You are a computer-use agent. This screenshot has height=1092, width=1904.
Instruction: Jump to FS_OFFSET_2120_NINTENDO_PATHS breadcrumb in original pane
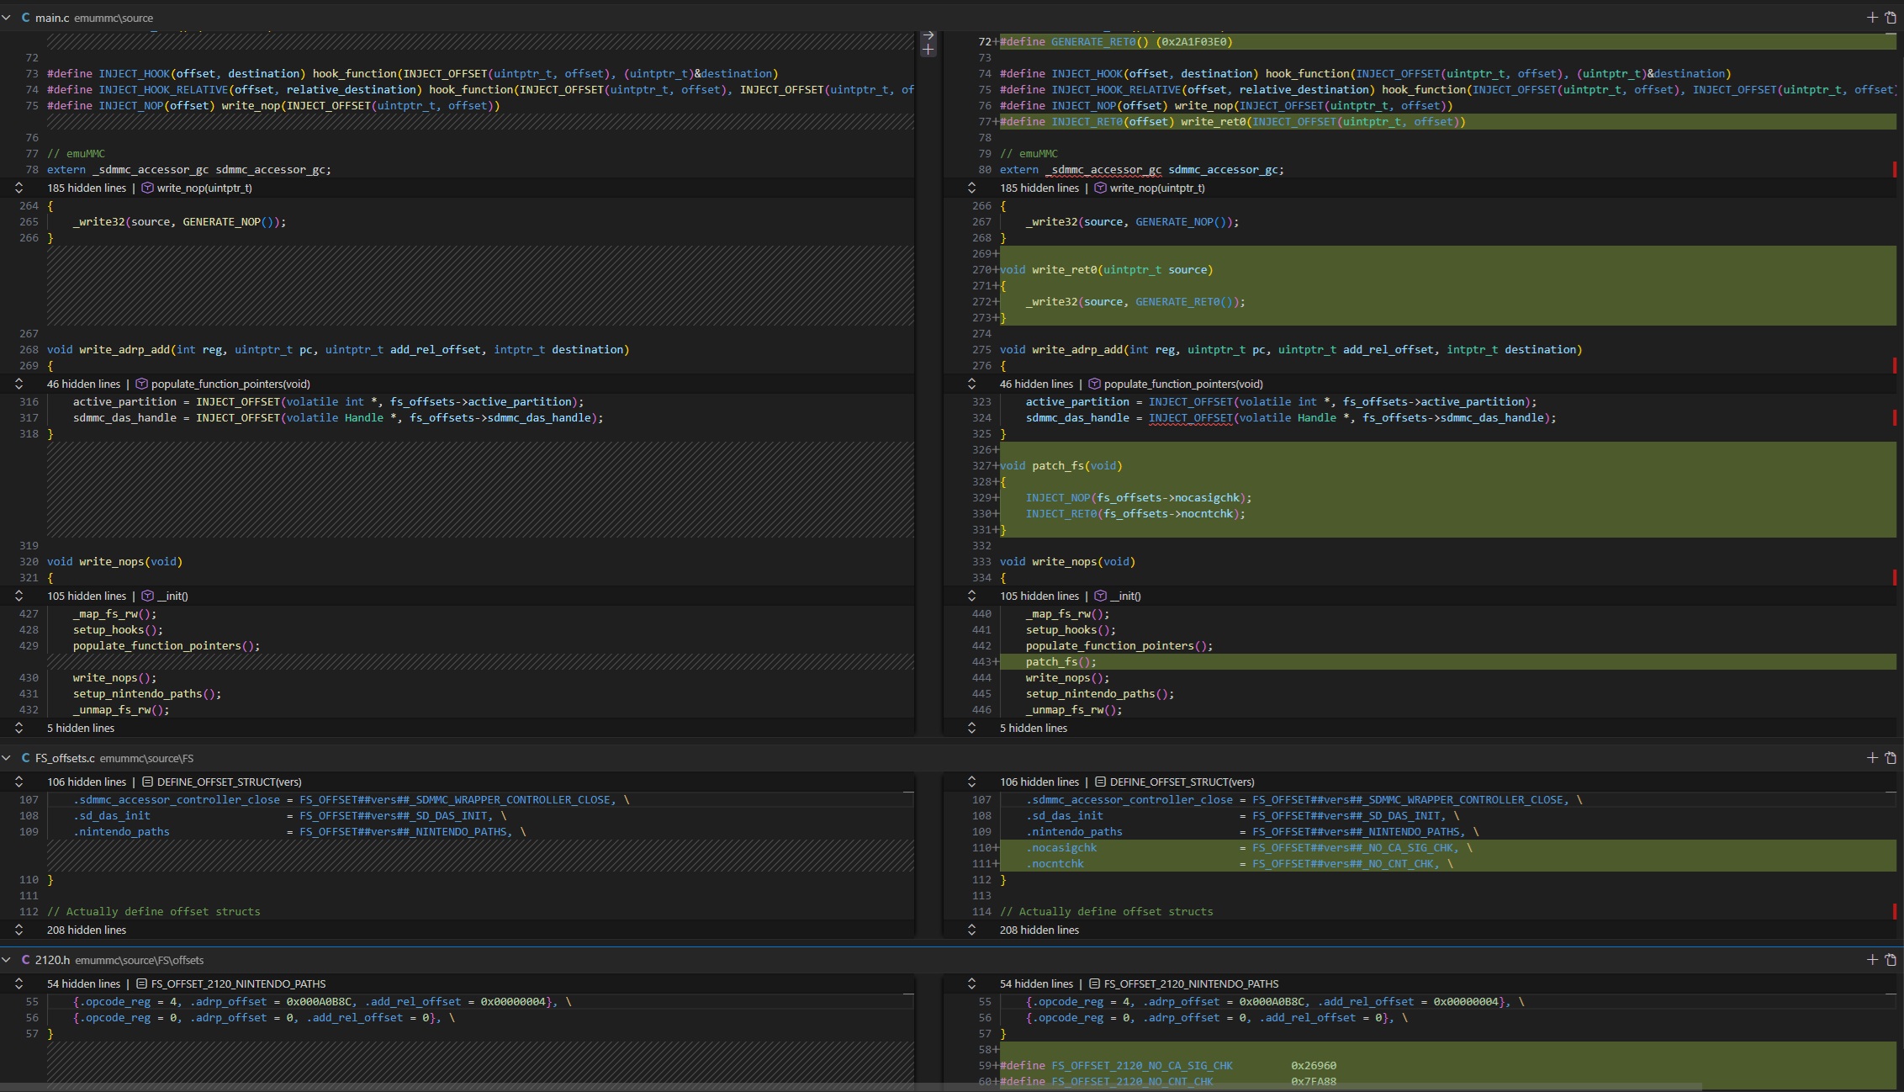(x=238, y=983)
